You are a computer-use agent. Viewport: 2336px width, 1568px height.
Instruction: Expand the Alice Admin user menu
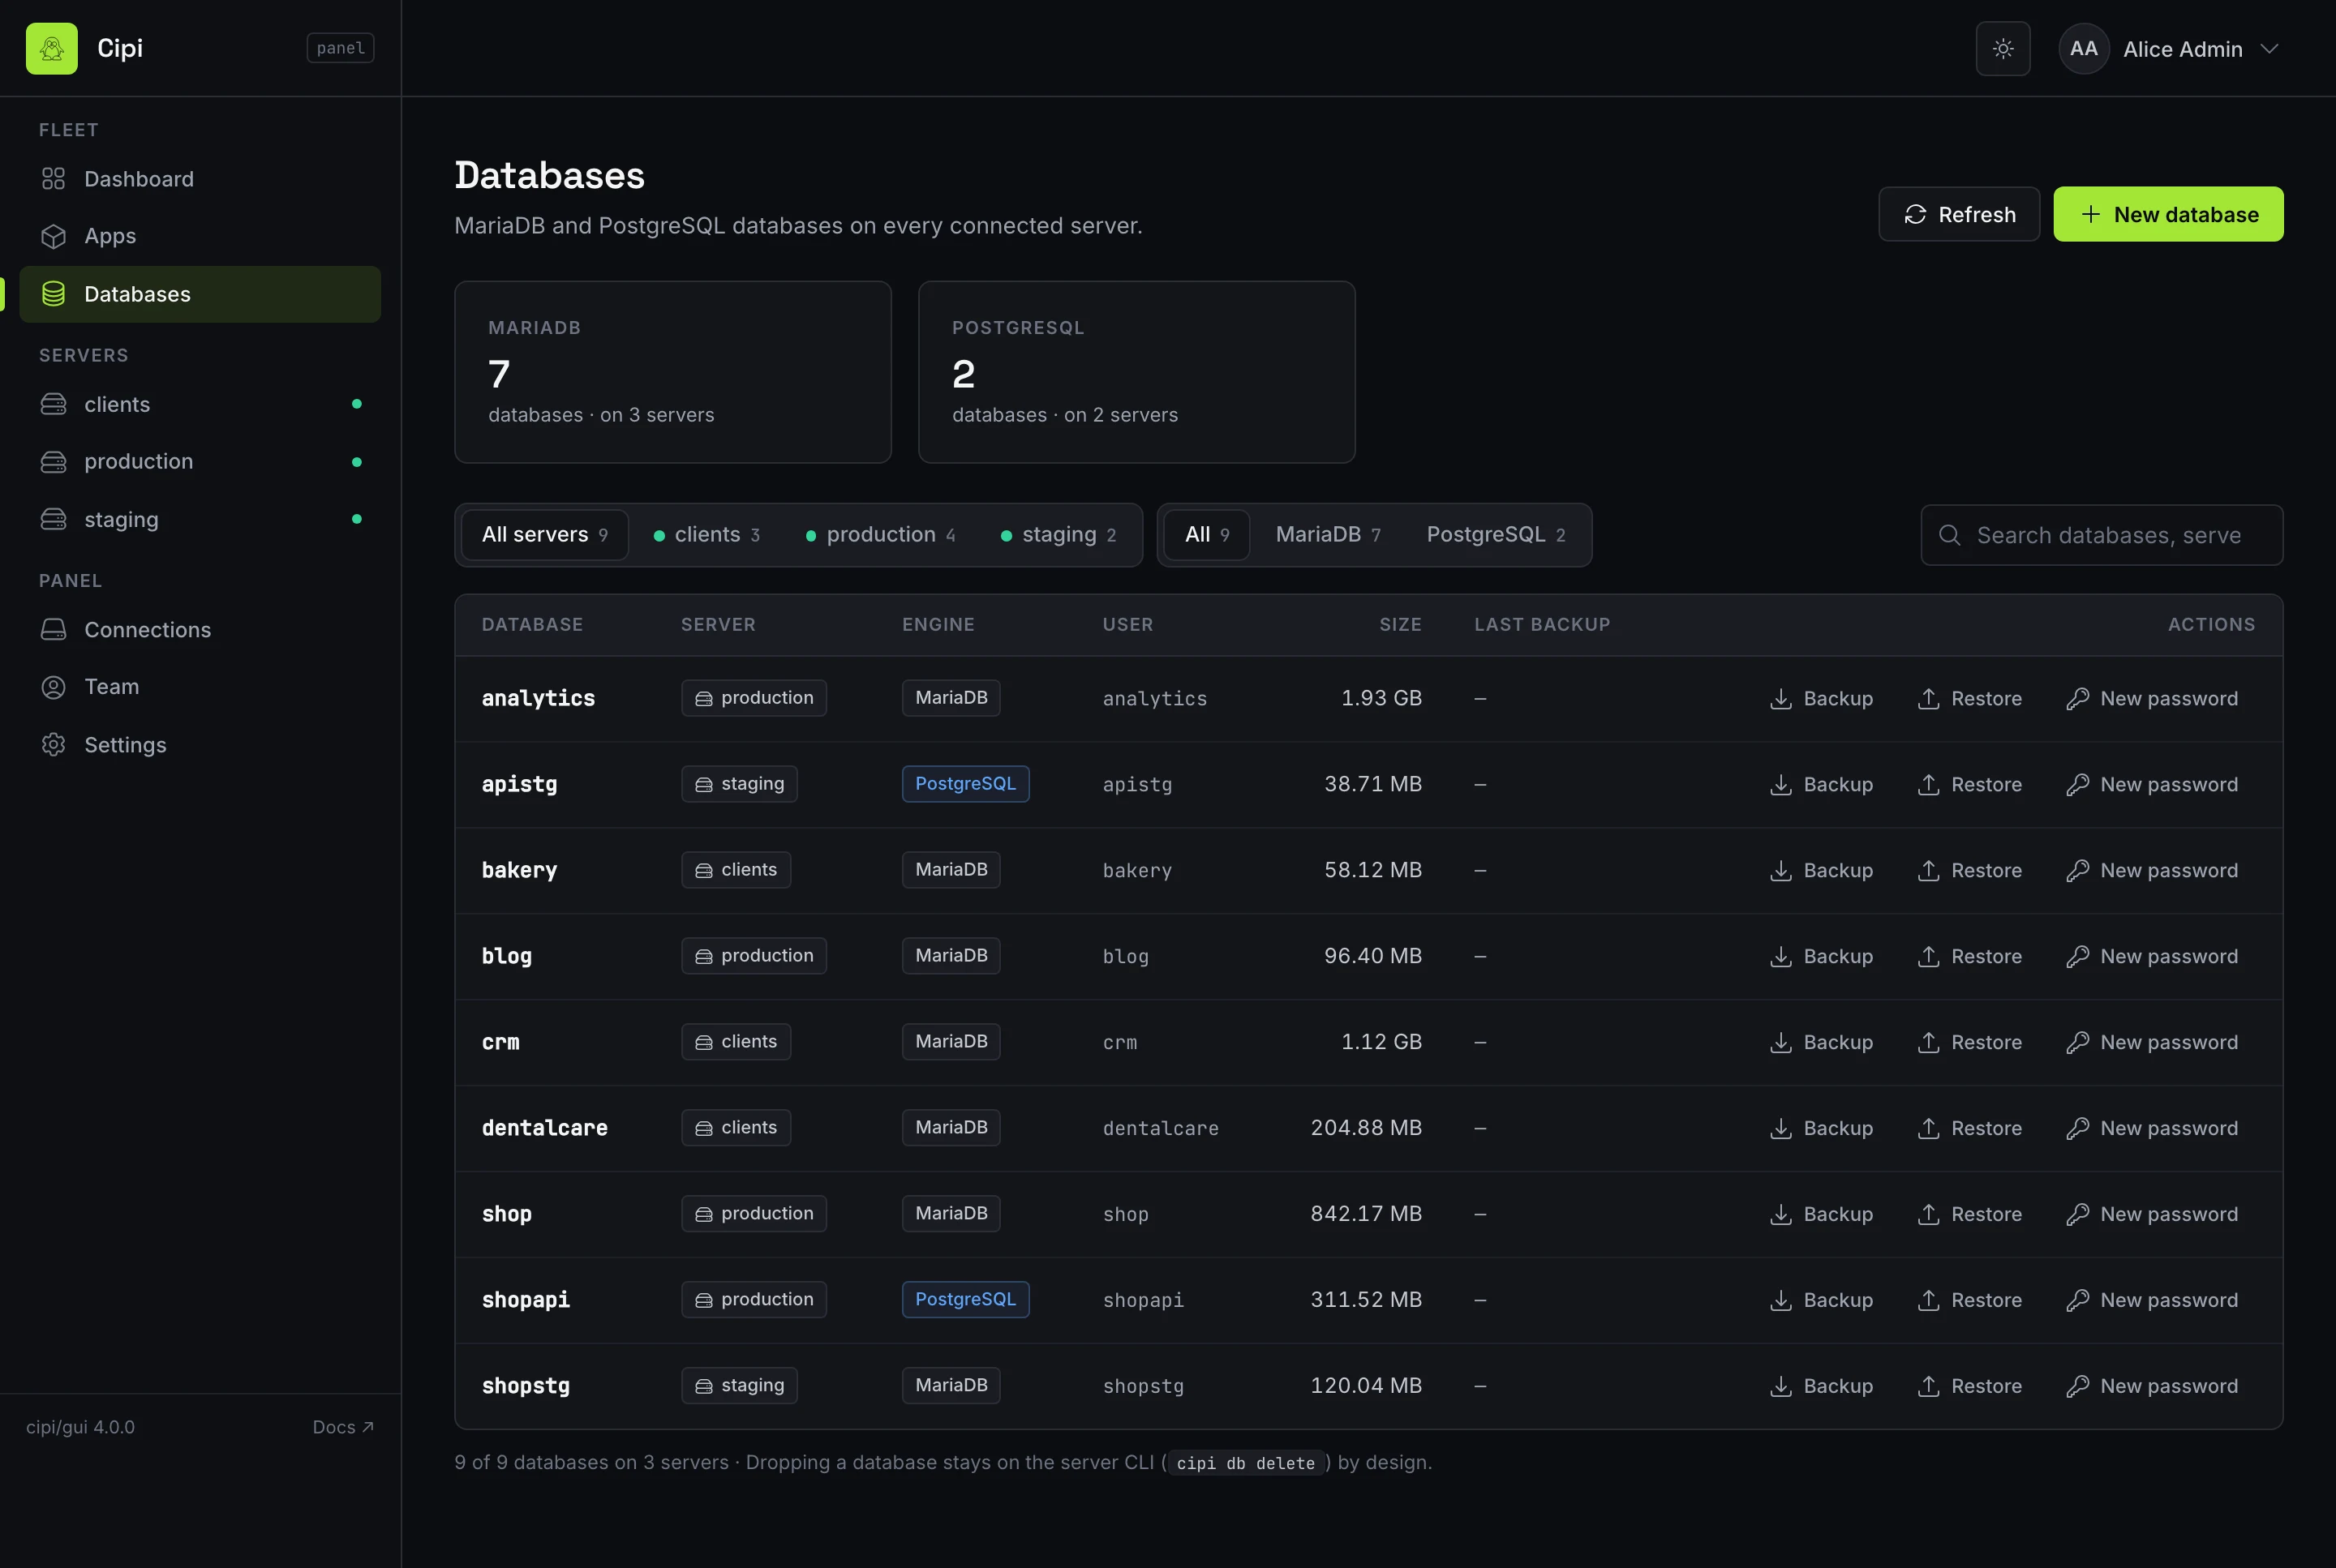click(x=2169, y=48)
